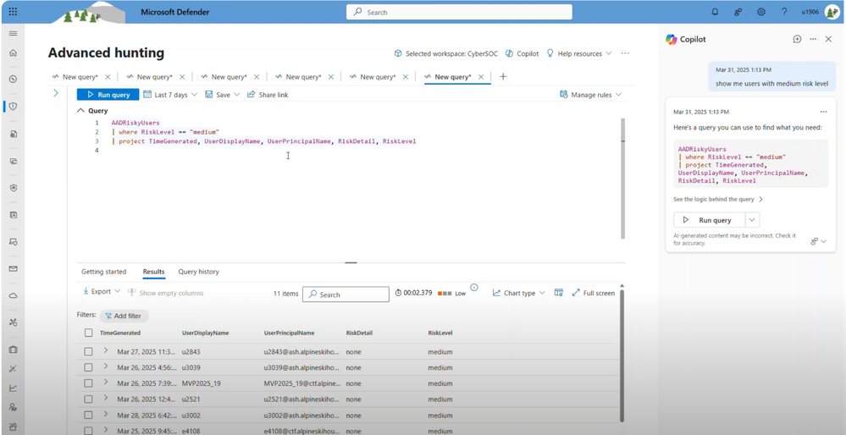Click the top Search box
This screenshot has width=846, height=435.
(x=459, y=12)
